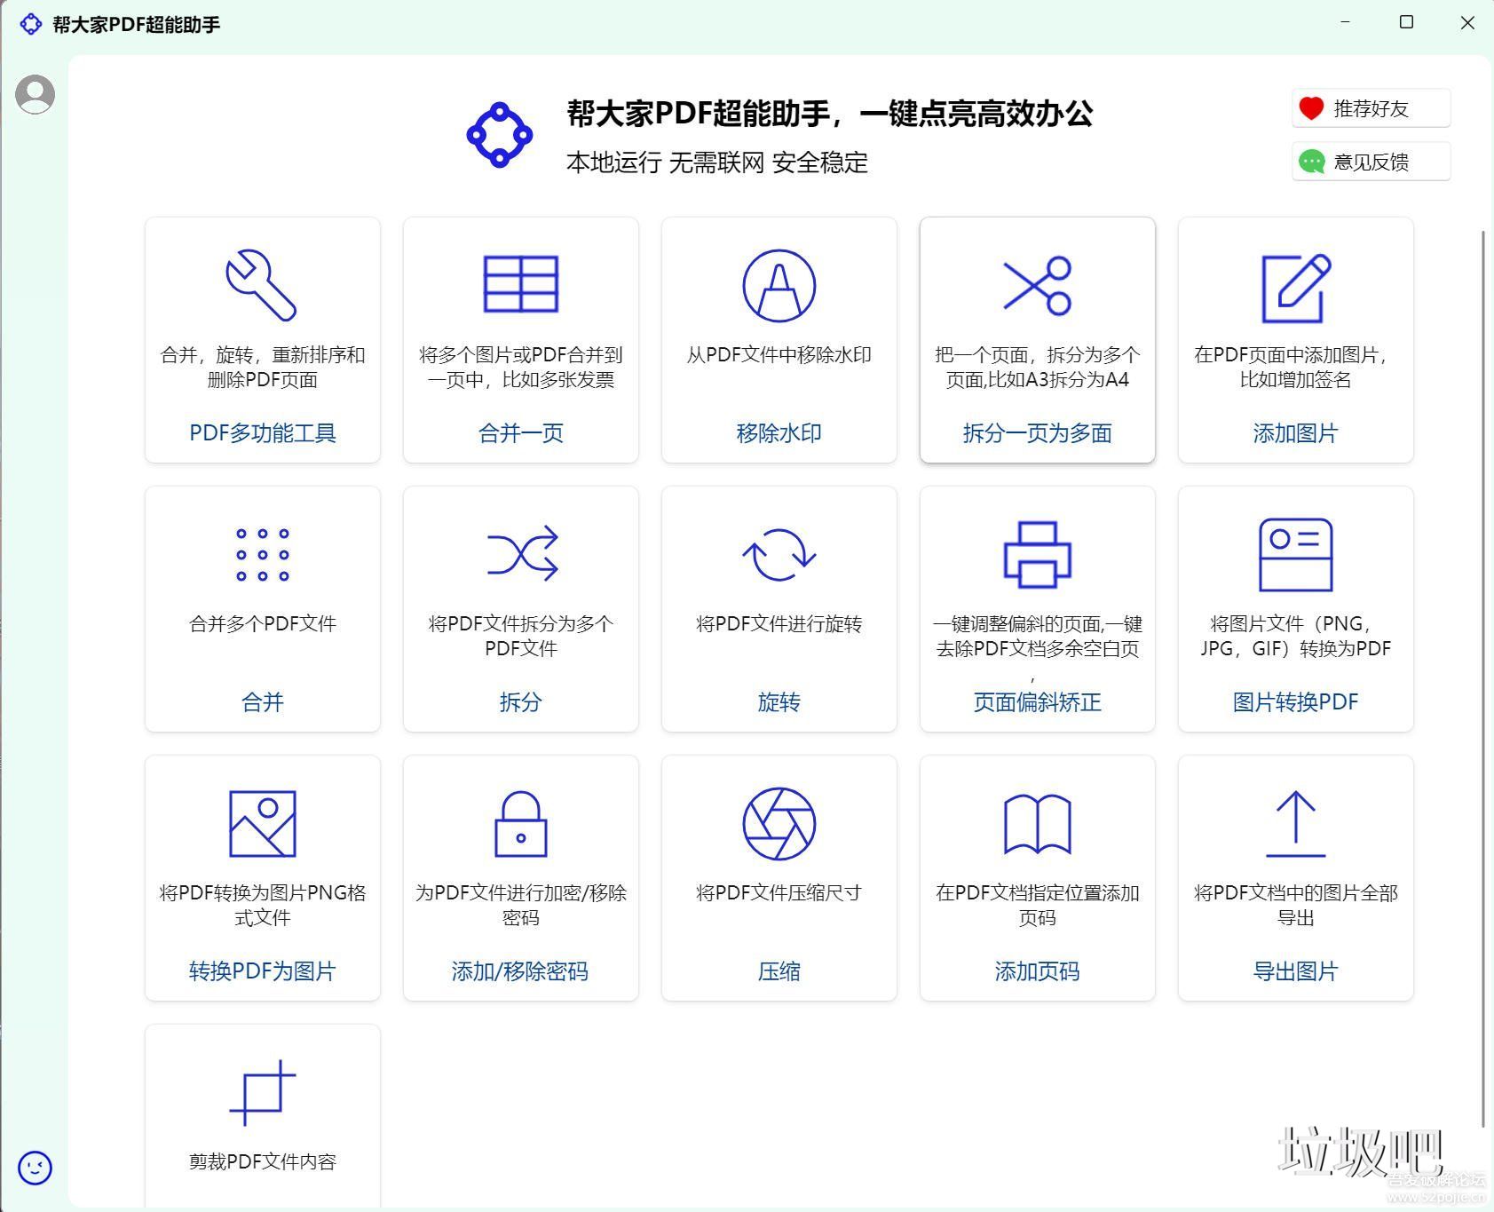The image size is (1494, 1212).
Task: Open the aperture icon for 压缩
Action: 779,823
